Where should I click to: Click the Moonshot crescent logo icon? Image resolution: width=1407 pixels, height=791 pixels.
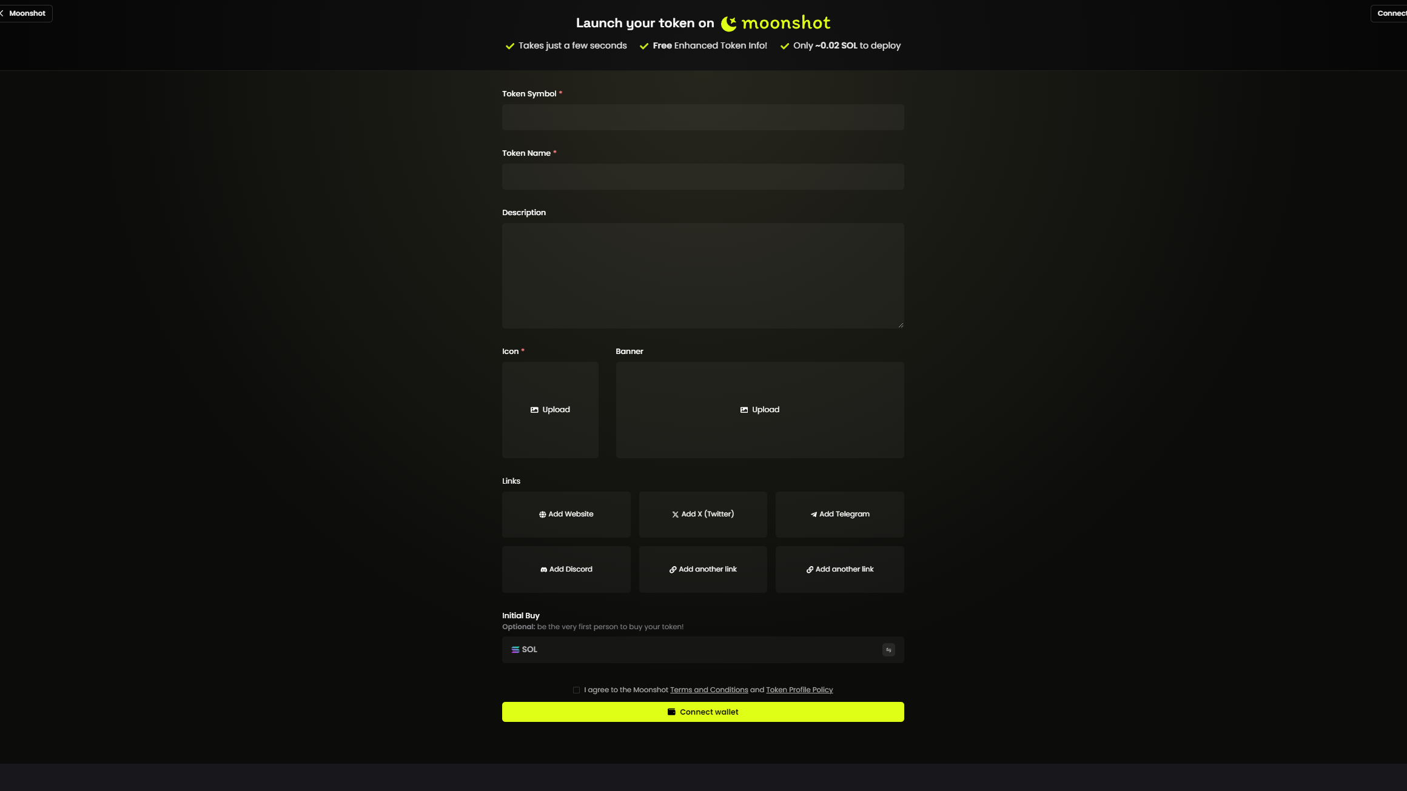(728, 24)
